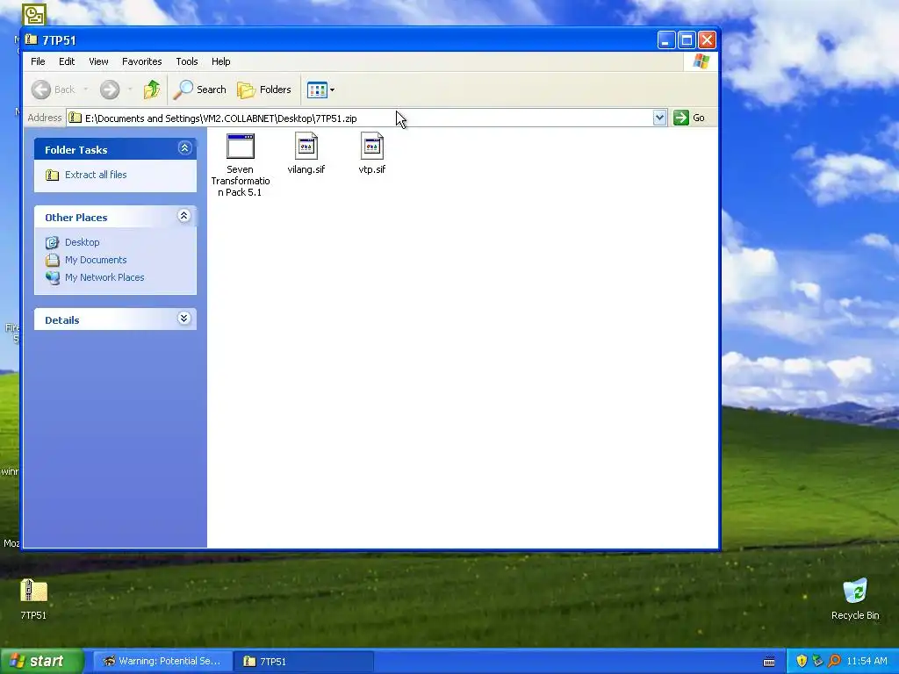Open the Edit menu

tap(67, 61)
